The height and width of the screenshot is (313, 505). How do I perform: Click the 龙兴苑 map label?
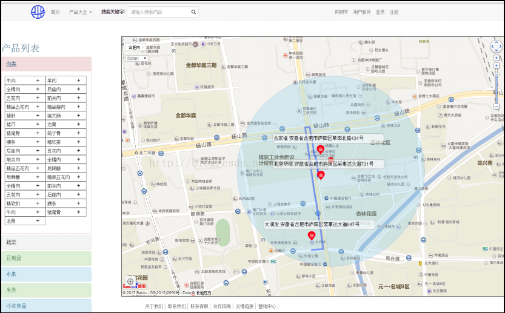coord(485,163)
